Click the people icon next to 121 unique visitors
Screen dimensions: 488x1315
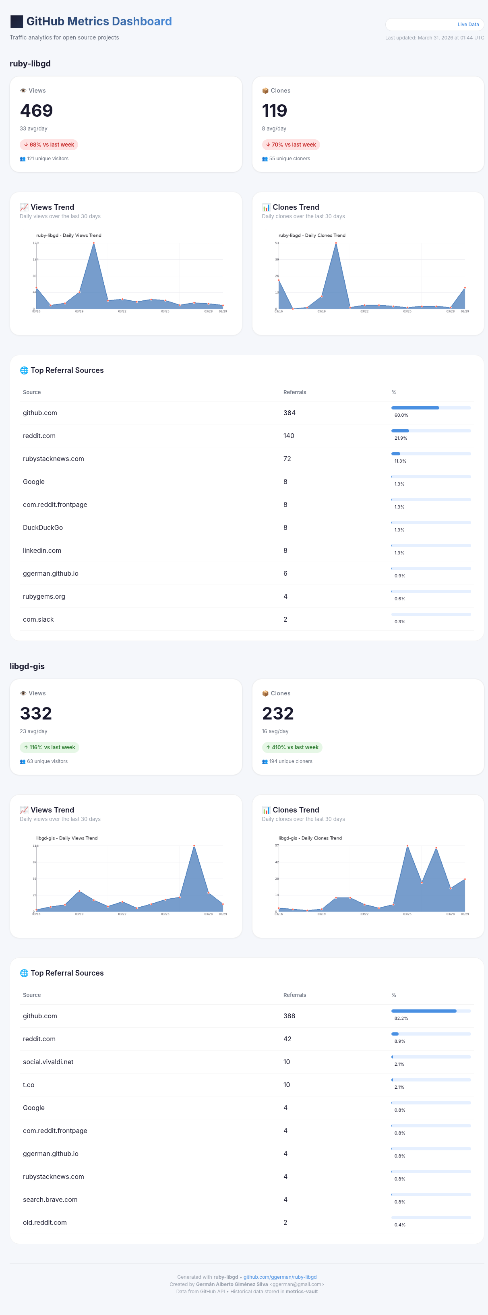pos(23,159)
